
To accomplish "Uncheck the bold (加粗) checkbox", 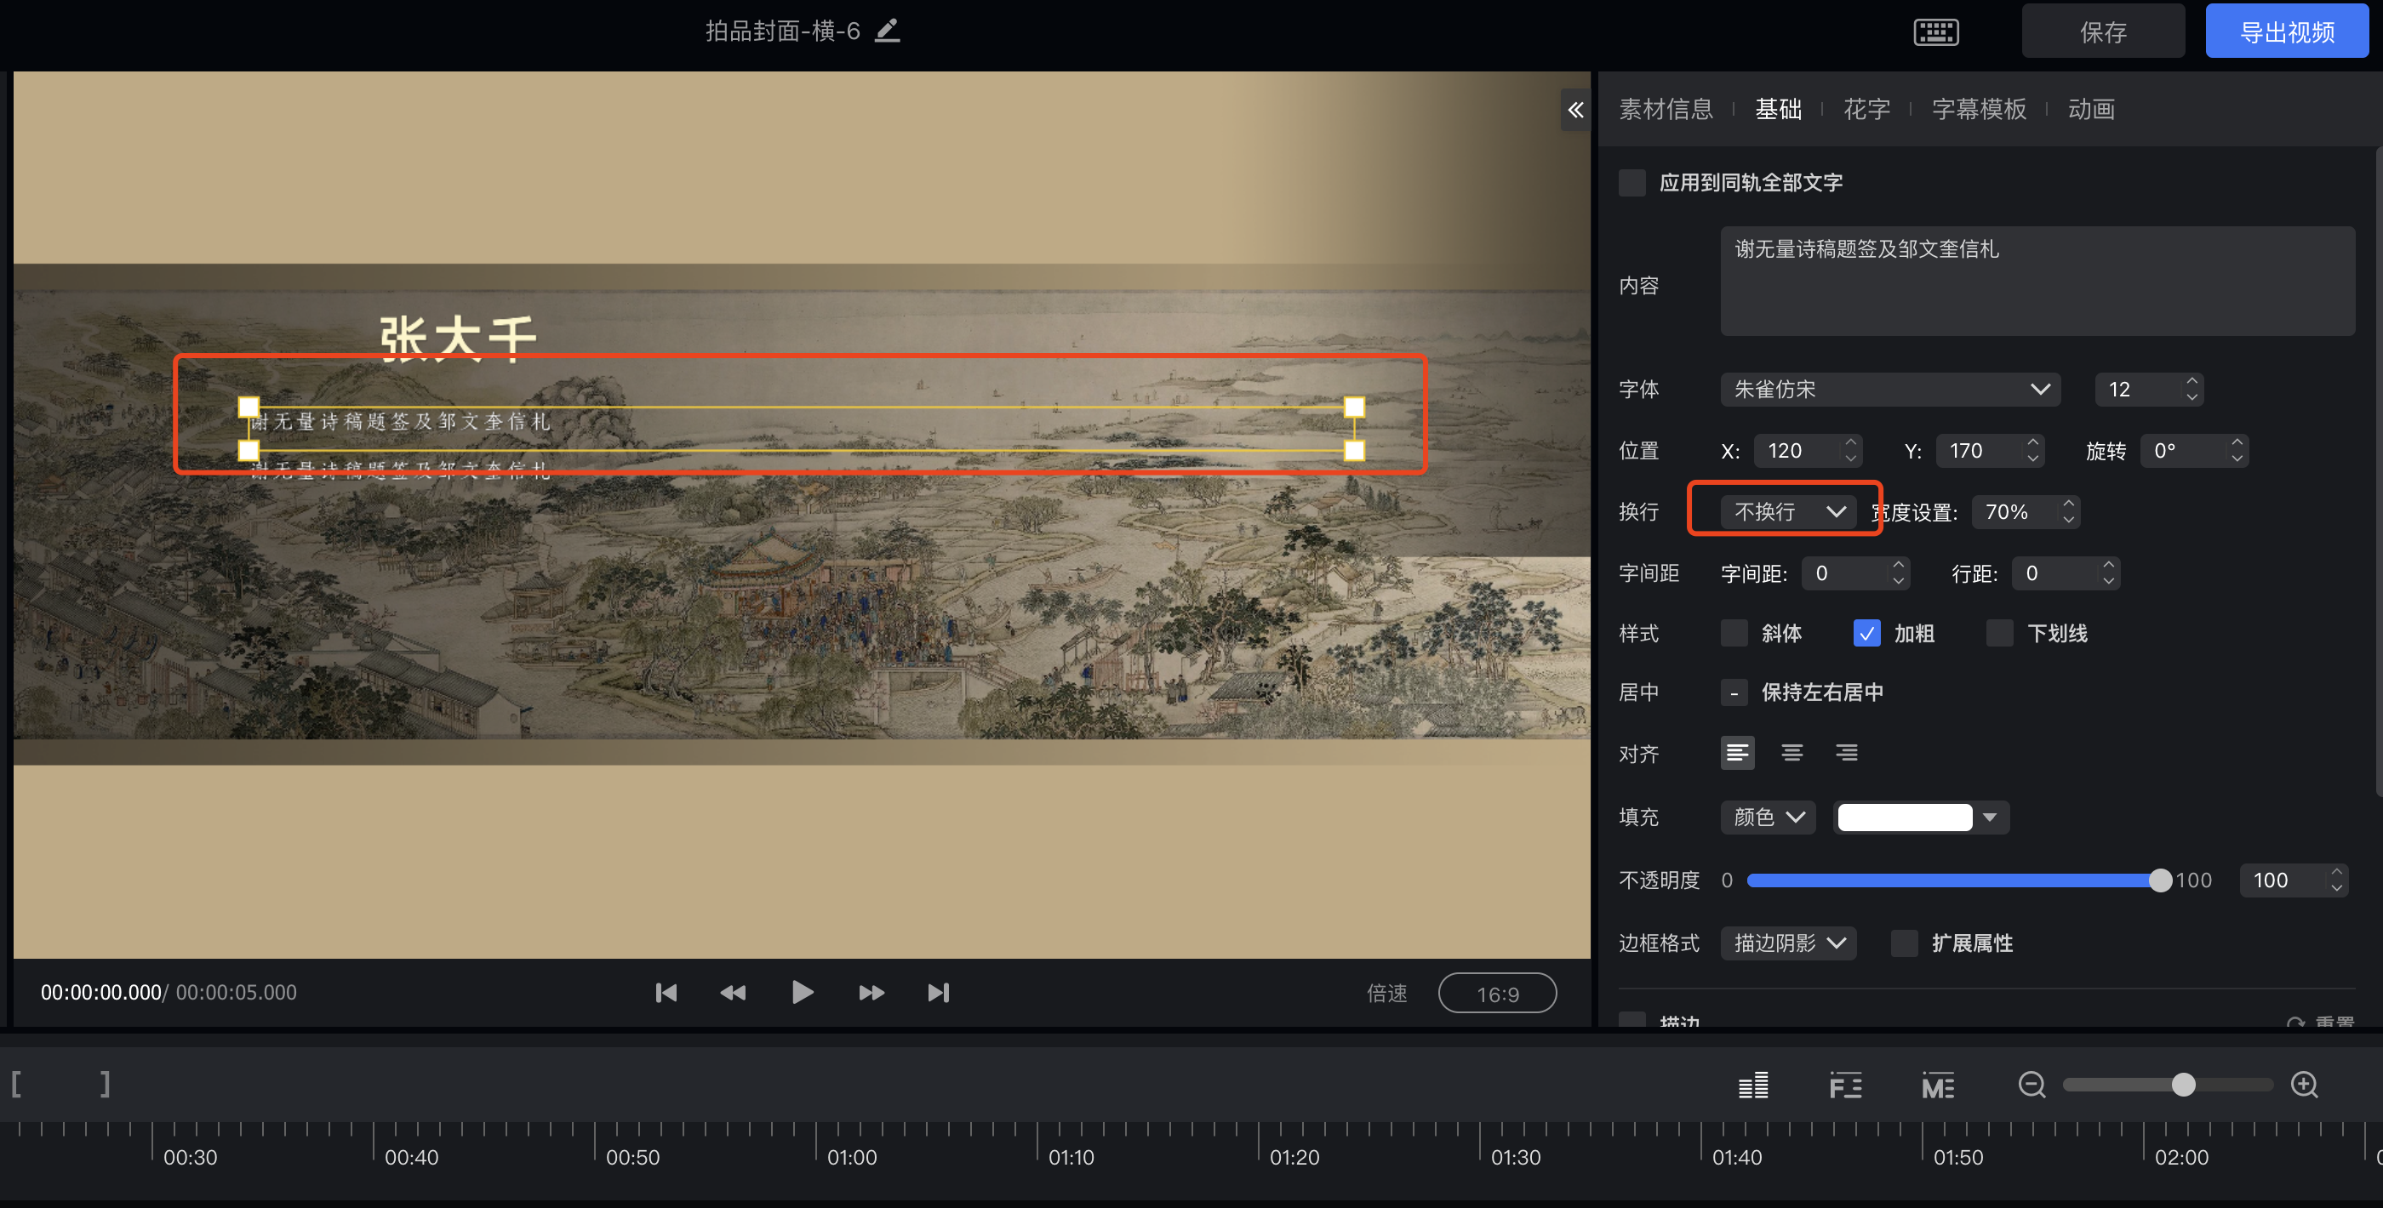I will (1866, 634).
